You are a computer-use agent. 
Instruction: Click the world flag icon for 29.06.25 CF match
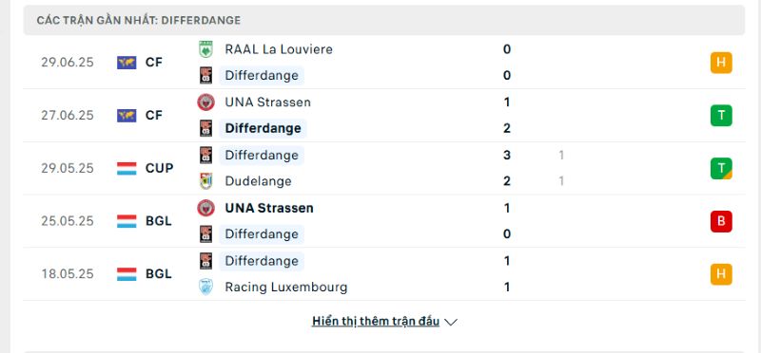[127, 63]
